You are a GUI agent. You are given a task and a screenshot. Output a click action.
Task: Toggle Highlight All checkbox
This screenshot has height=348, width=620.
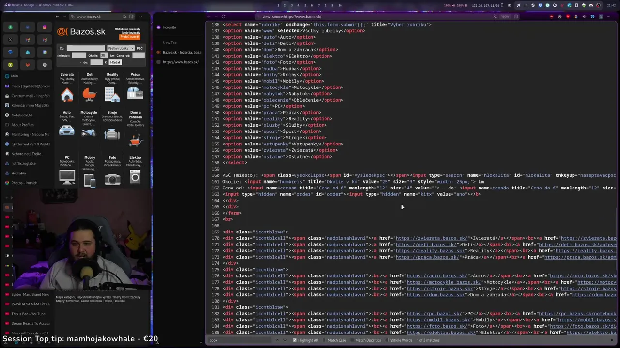tap(294, 340)
